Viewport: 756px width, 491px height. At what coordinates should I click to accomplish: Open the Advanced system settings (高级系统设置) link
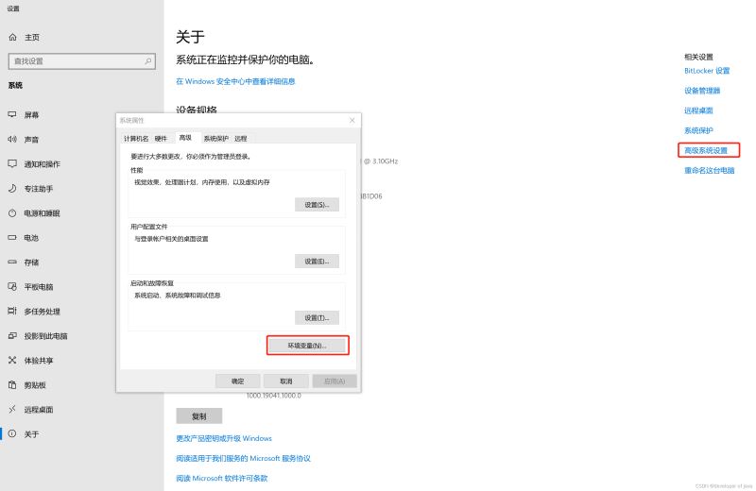(x=706, y=150)
